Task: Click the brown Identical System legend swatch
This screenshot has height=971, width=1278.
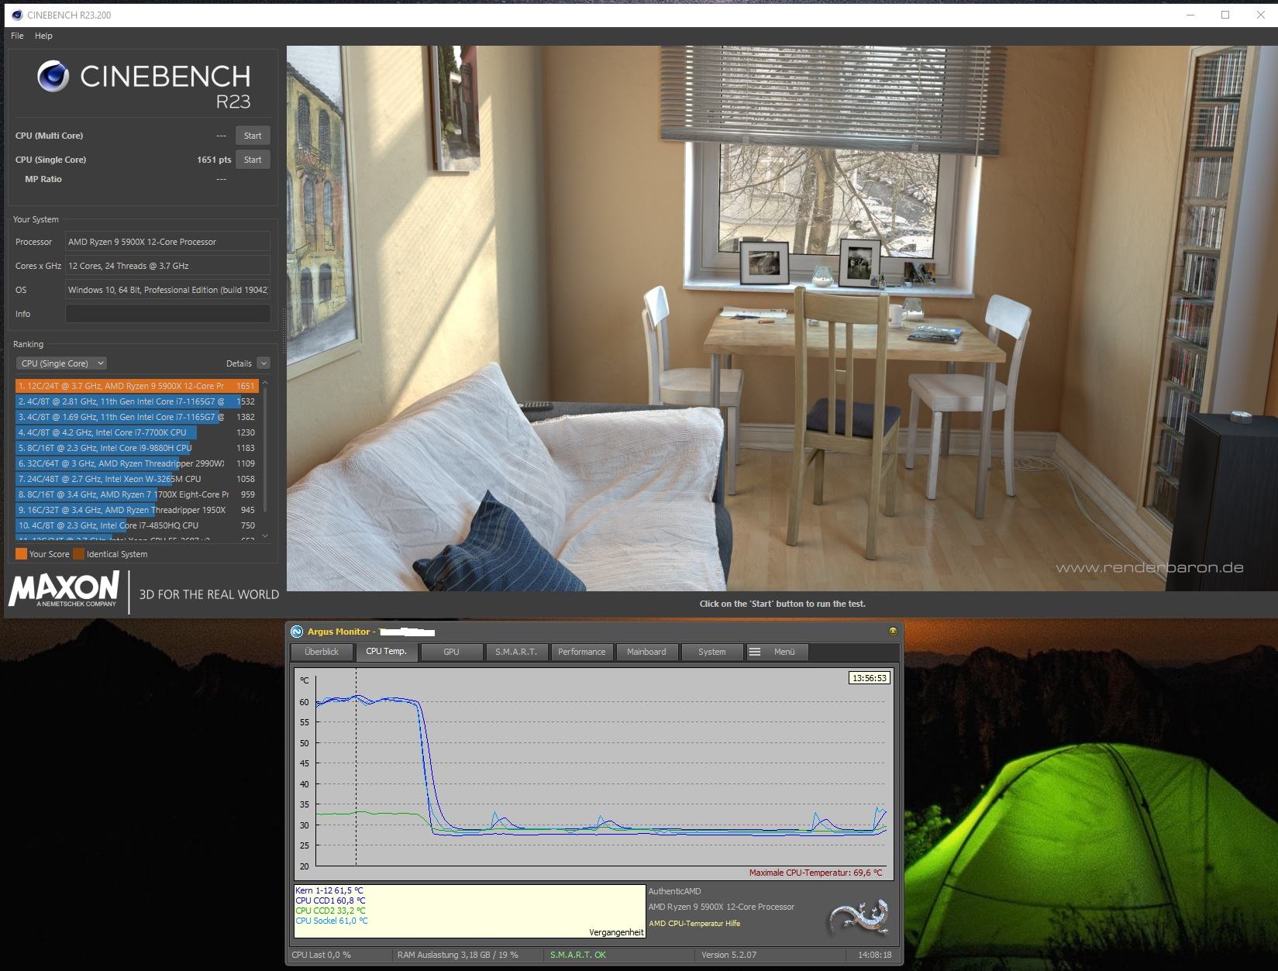Action: click(x=78, y=554)
